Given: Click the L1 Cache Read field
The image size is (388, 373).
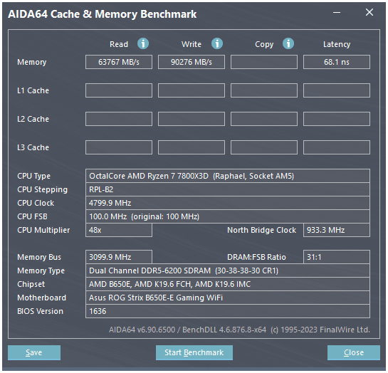Looking at the screenshot, I should (x=119, y=90).
